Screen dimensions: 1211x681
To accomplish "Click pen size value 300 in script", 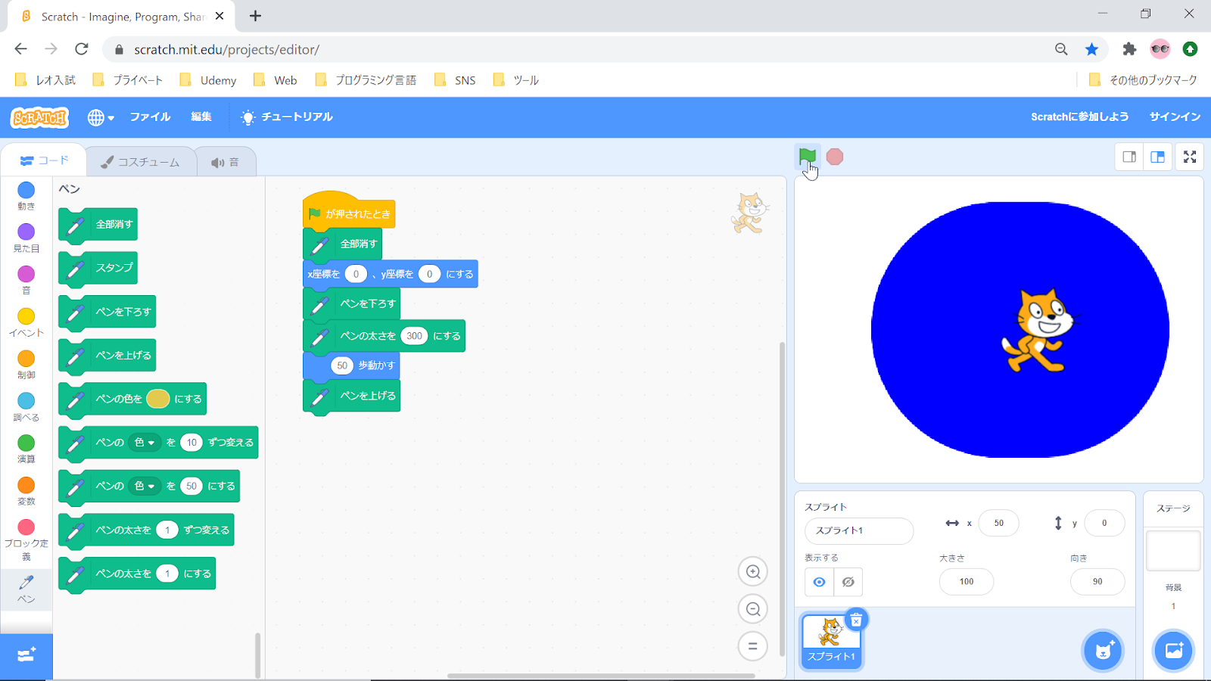I will click(414, 336).
